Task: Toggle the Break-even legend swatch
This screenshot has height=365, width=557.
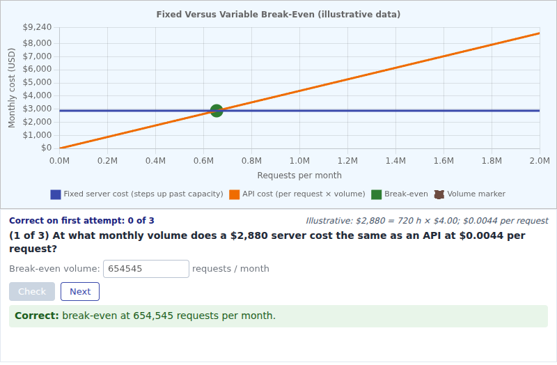Action: click(x=377, y=194)
